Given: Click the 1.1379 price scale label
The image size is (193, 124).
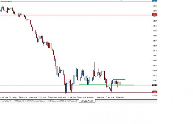Looking at the screenshot, I should click(155, 71).
